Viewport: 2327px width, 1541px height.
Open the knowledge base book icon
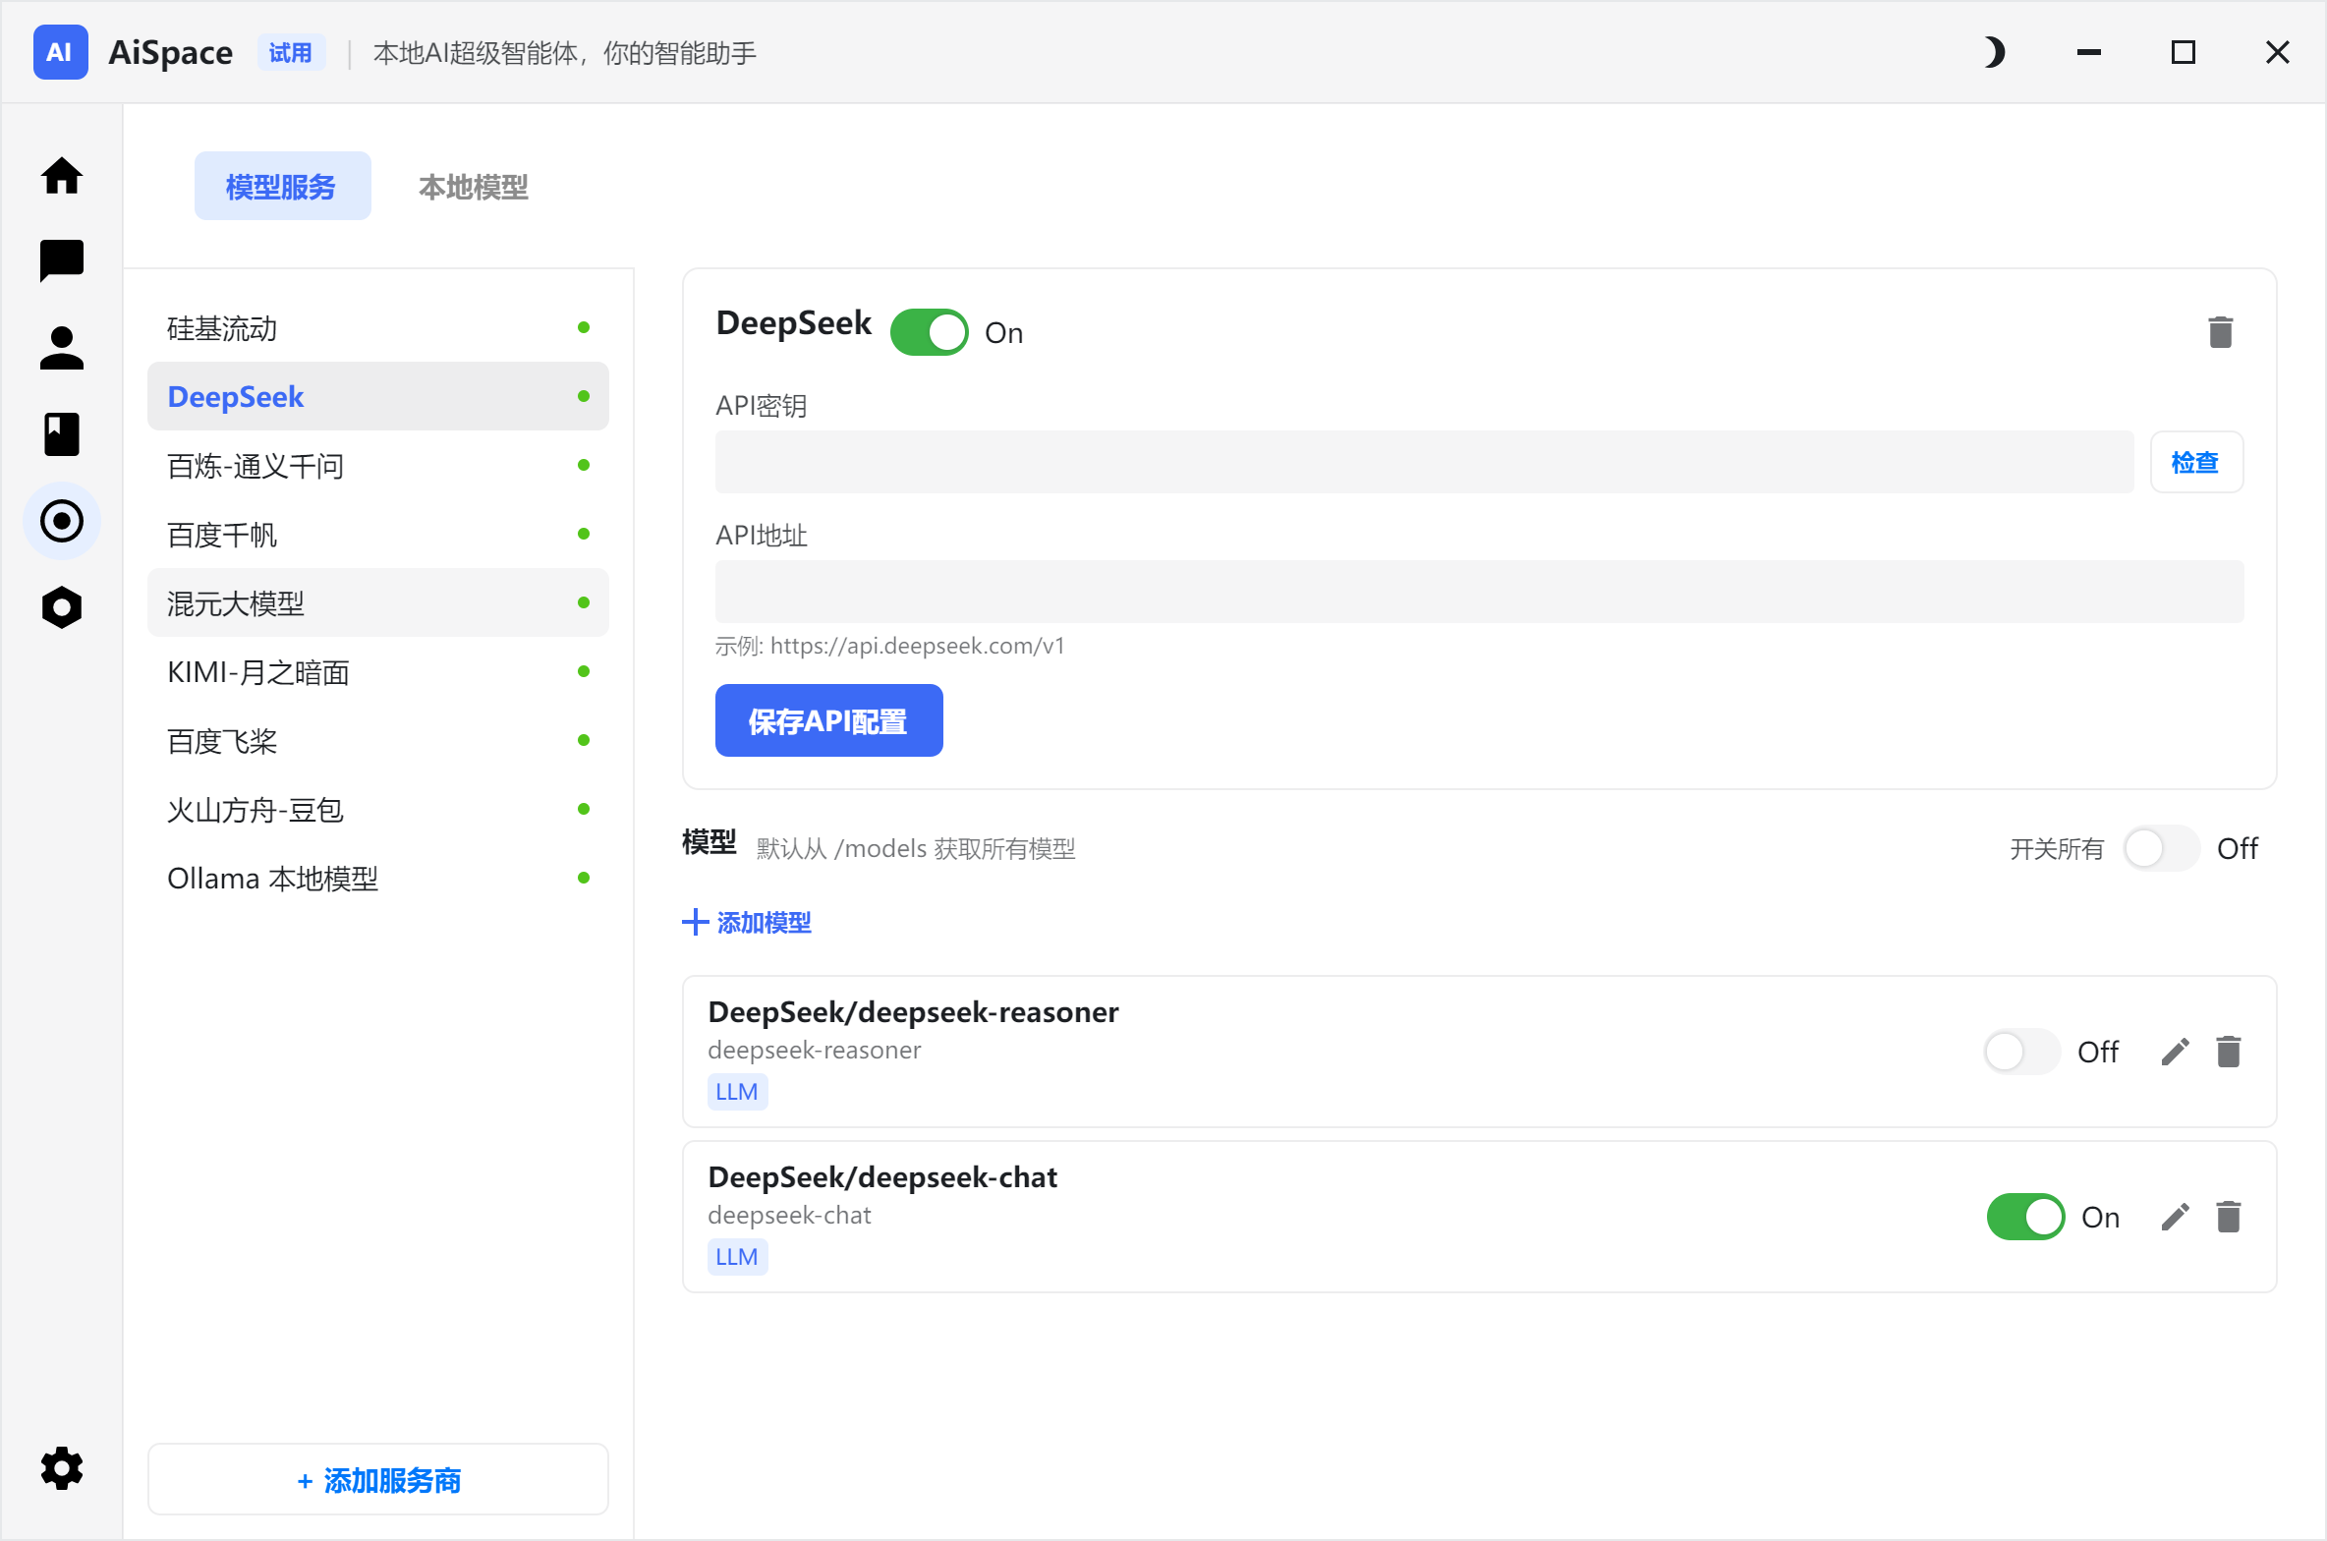pos(62,434)
